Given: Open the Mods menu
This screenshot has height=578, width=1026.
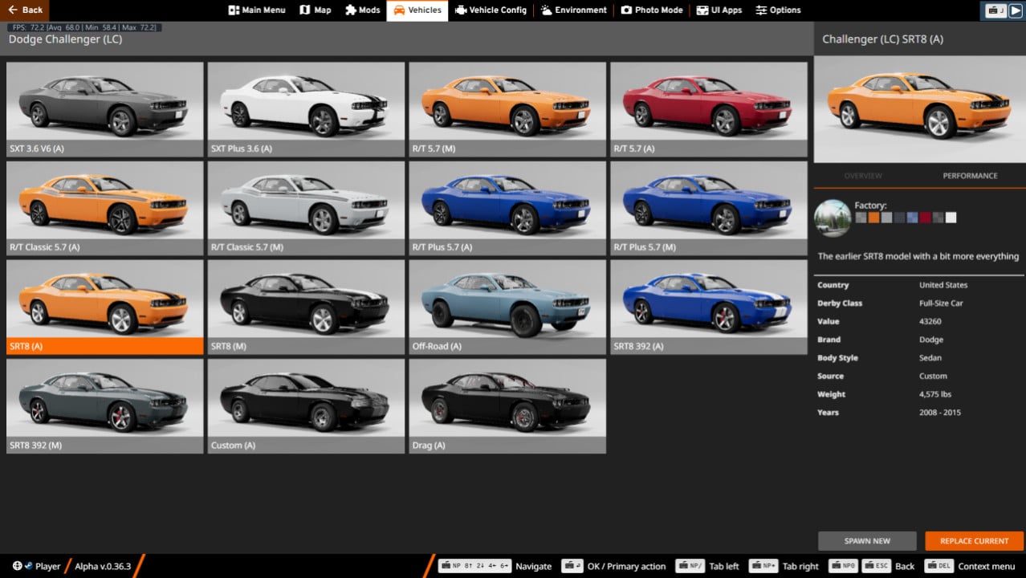Looking at the screenshot, I should (x=362, y=10).
